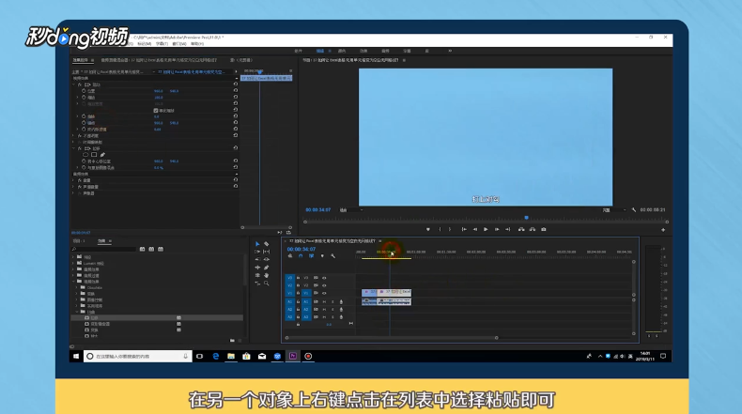This screenshot has width=742, height=414.
Task: Click the rectangular mask shape icon
Action: pyautogui.click(x=94, y=155)
